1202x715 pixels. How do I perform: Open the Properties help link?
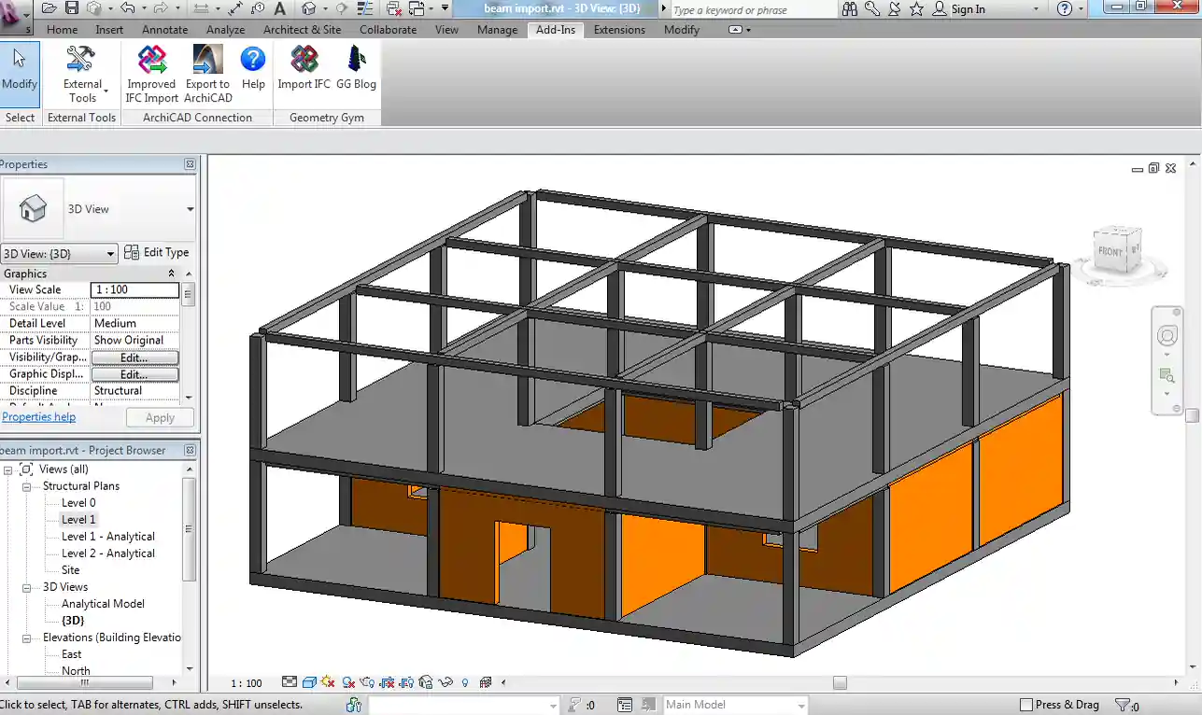pos(38,416)
